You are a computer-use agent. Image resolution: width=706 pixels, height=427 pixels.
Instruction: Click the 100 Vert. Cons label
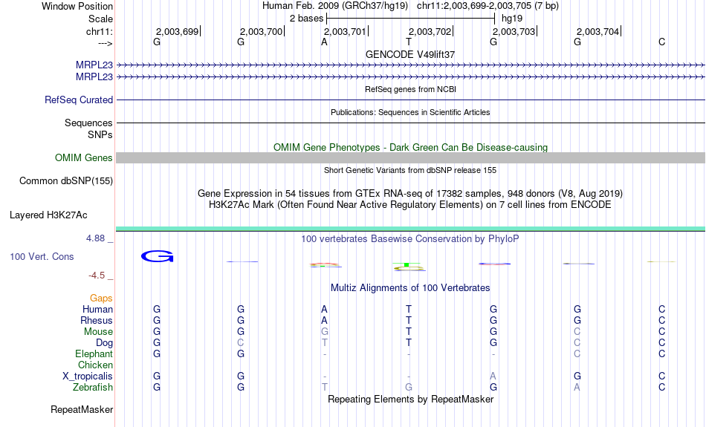(x=42, y=256)
